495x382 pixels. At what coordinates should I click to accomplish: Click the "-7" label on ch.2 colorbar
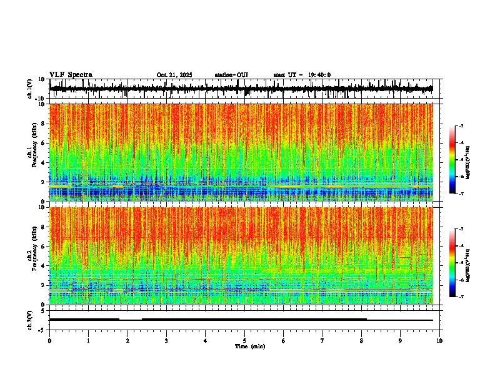click(461, 297)
